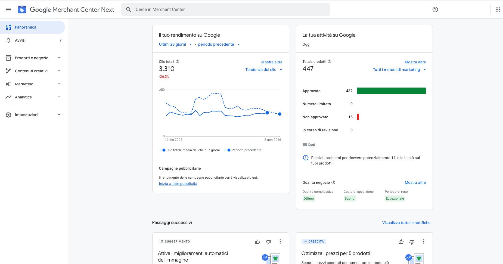The height and width of the screenshot is (264, 503).
Task: Click the search magnifier icon
Action: click(129, 10)
